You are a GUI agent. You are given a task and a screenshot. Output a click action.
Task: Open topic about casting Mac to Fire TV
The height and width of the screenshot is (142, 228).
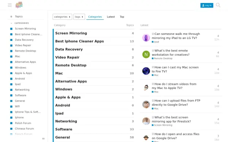[175, 69]
